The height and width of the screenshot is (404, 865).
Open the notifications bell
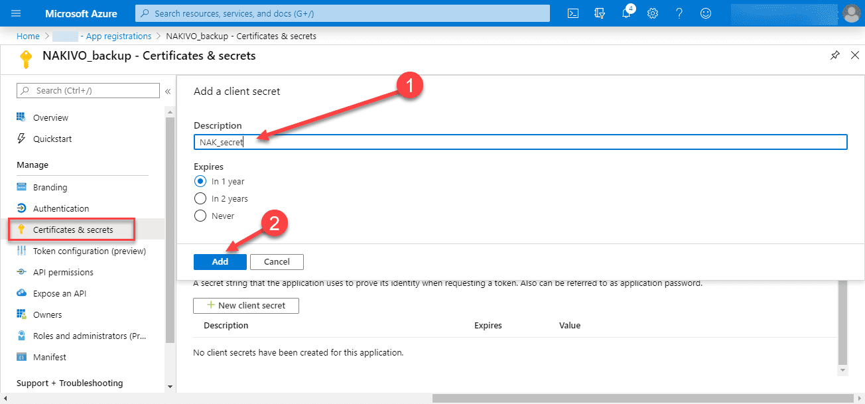click(x=626, y=13)
